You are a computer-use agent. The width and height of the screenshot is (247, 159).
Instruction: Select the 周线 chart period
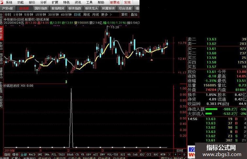[x=87, y=15]
